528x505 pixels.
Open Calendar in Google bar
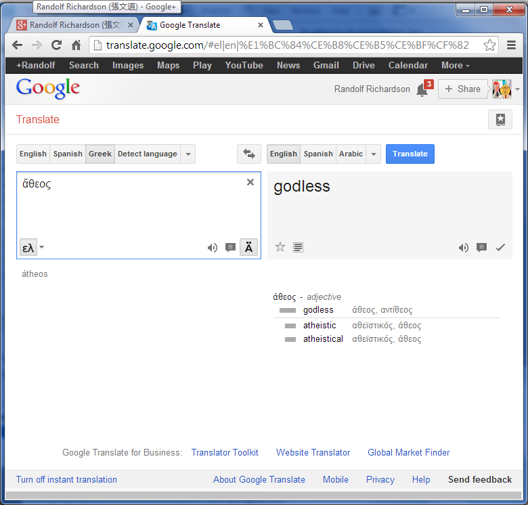point(408,65)
